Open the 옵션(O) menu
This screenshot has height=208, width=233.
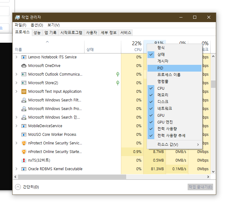pyautogui.click(x=37, y=25)
